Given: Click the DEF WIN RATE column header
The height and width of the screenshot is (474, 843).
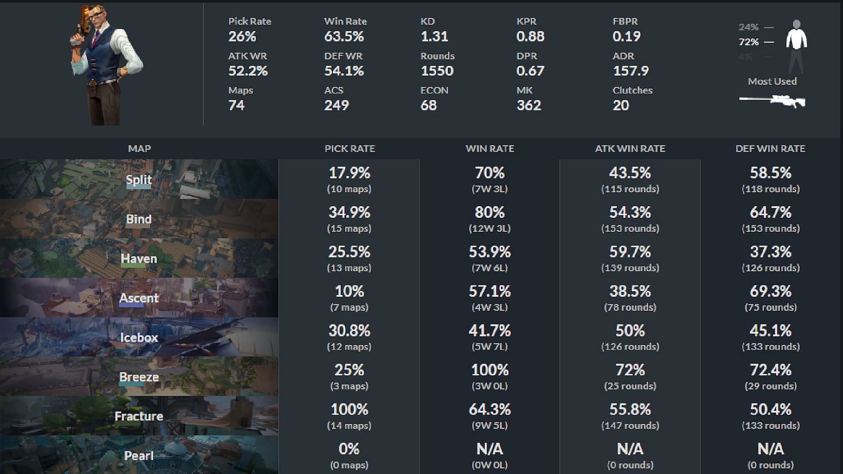Looking at the screenshot, I should [x=770, y=149].
